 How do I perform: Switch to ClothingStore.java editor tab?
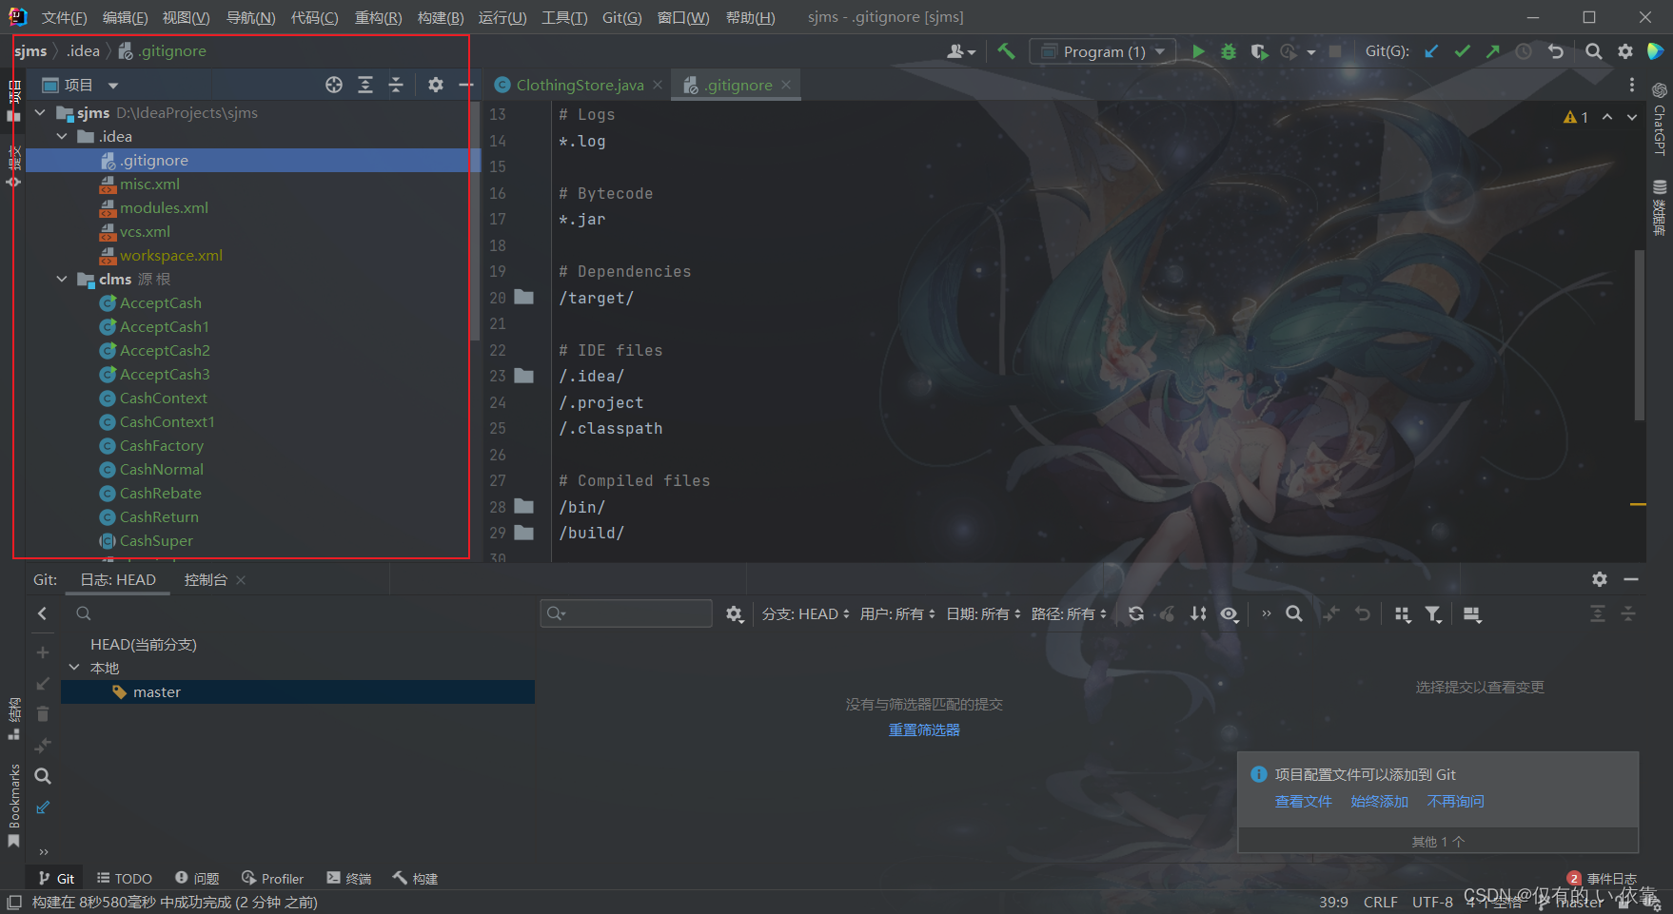(580, 85)
